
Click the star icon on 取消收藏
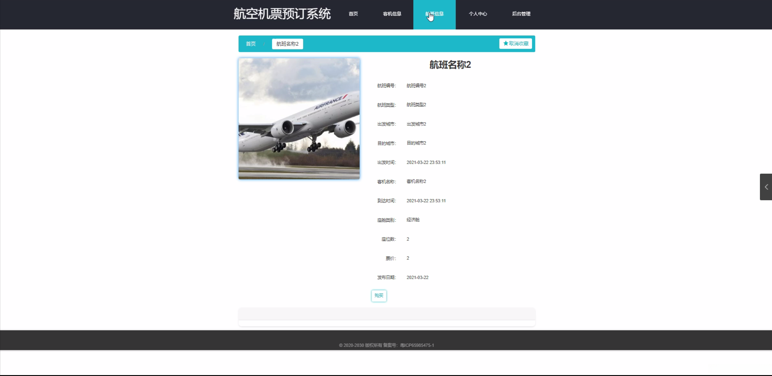pos(506,43)
